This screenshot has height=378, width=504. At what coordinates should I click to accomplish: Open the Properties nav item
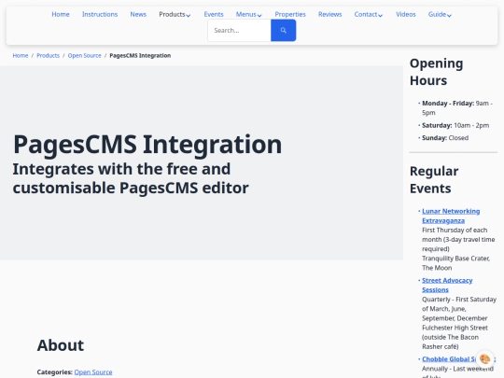(290, 14)
